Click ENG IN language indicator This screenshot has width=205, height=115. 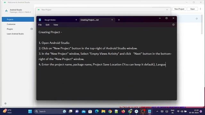(x=172, y=111)
